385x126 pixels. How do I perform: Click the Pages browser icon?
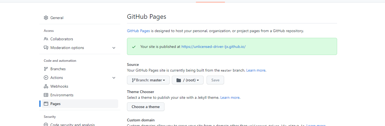coord(46,104)
